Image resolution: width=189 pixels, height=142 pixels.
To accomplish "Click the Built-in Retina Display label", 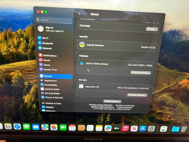I will [97, 64].
